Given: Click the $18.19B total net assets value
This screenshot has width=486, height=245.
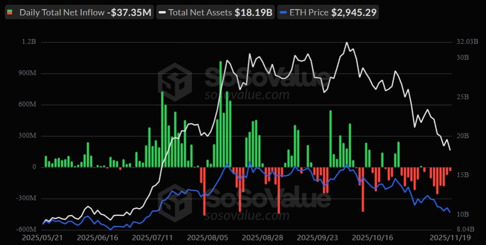Looking at the screenshot, I should (254, 13).
